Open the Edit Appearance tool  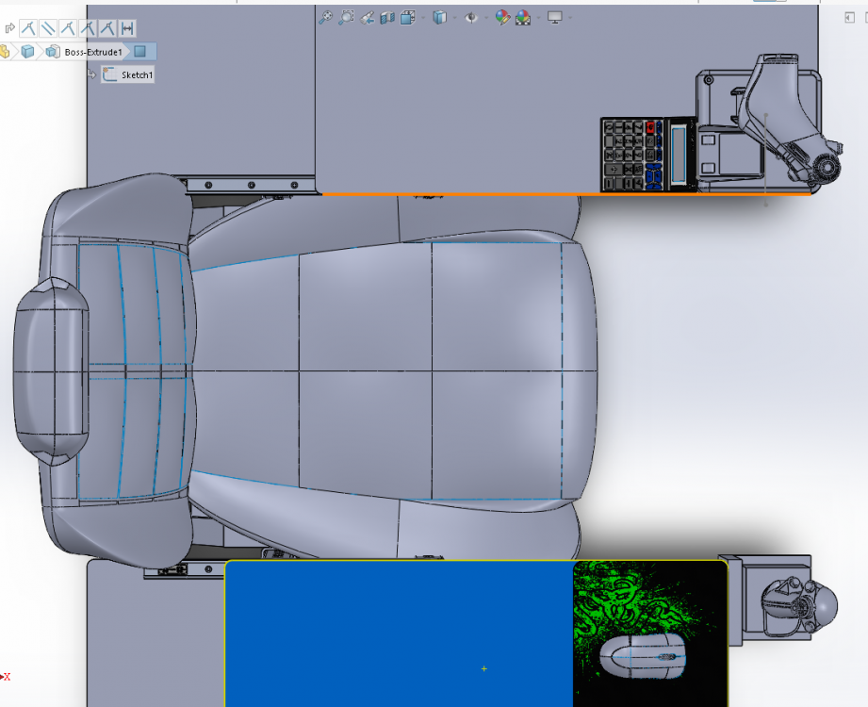coord(505,16)
